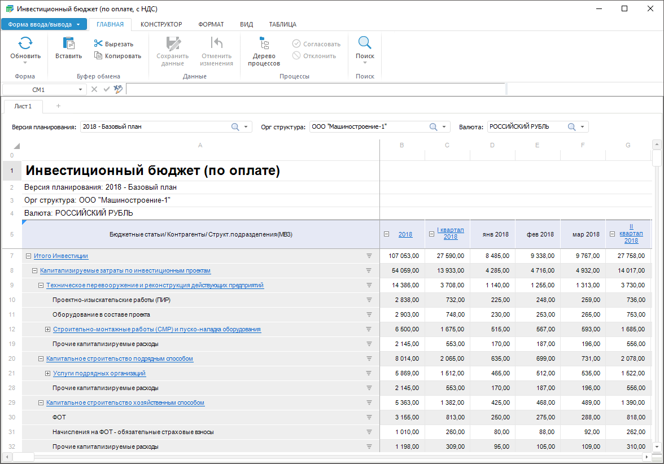
Task: Click the Search (Поиск) magnifier in ribbon
Action: (x=365, y=44)
